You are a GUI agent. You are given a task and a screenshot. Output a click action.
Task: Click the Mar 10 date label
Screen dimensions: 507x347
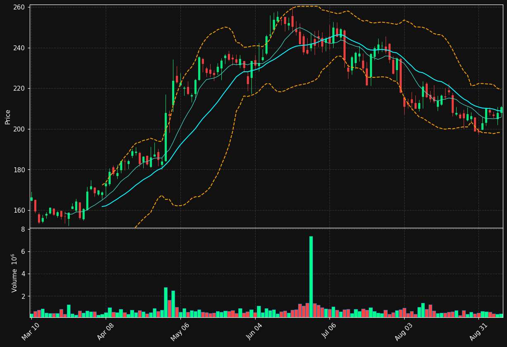(x=31, y=331)
